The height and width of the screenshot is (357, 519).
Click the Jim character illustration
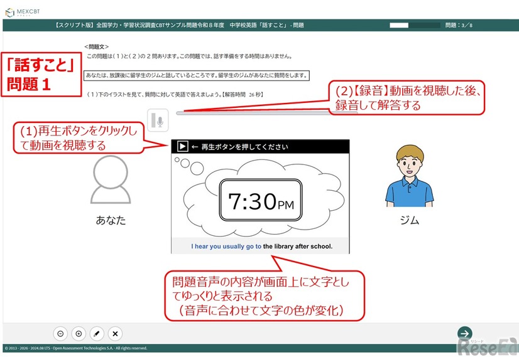click(x=410, y=176)
